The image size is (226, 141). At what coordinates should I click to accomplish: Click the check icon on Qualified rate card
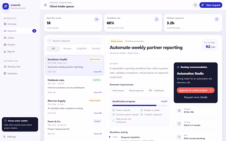coord(157,19)
